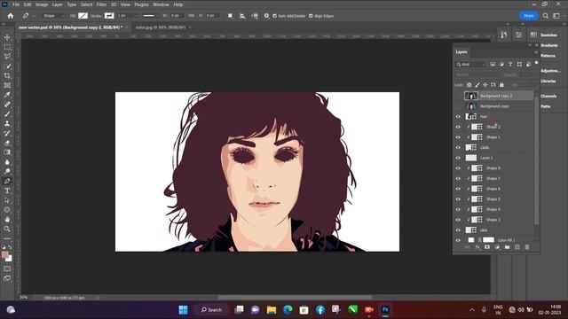Viewport: 568px width, 319px height.
Task: Open the Paths panel
Action: 546,106
